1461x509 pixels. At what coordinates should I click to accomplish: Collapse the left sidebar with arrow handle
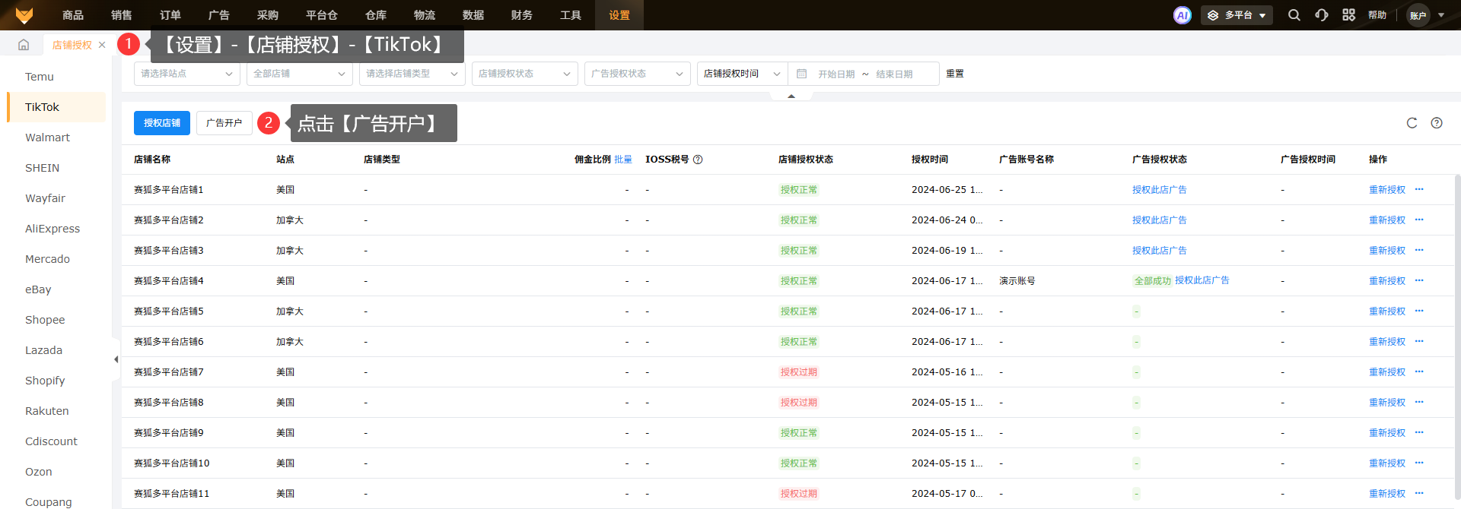tap(116, 359)
